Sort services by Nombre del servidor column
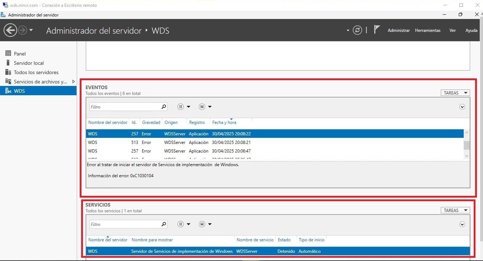Screen dimensions: 483x261 click(x=108, y=240)
